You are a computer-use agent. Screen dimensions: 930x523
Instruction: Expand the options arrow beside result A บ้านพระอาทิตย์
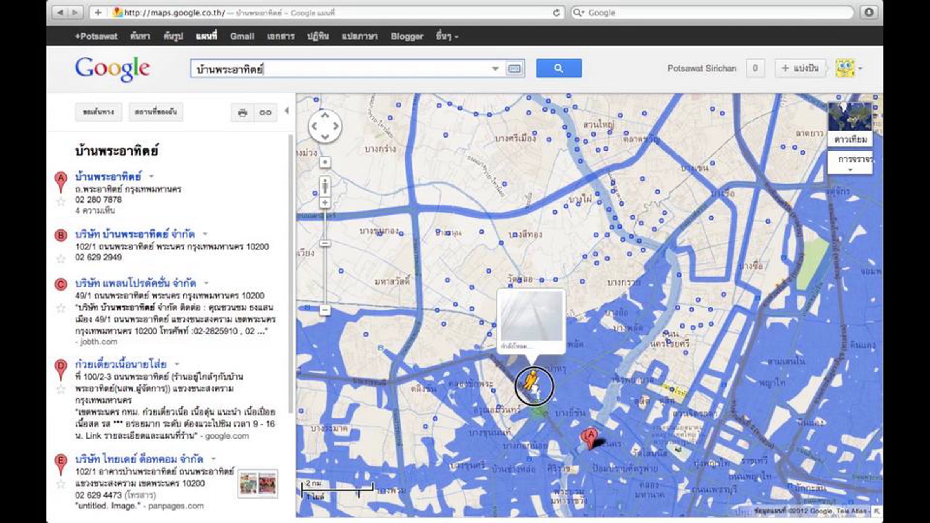pos(152,177)
